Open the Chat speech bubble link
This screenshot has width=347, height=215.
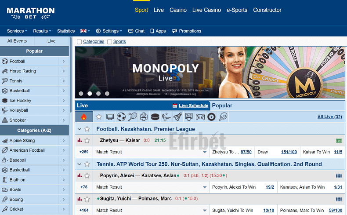pyautogui.click(x=136, y=31)
